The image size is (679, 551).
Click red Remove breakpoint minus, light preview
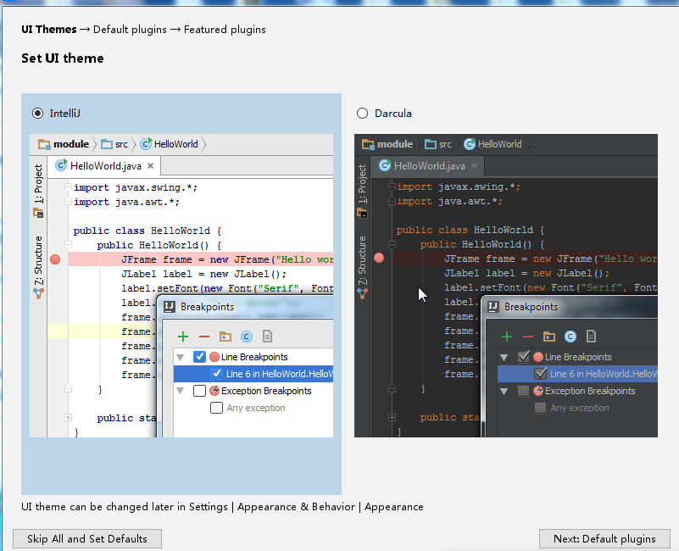(204, 337)
